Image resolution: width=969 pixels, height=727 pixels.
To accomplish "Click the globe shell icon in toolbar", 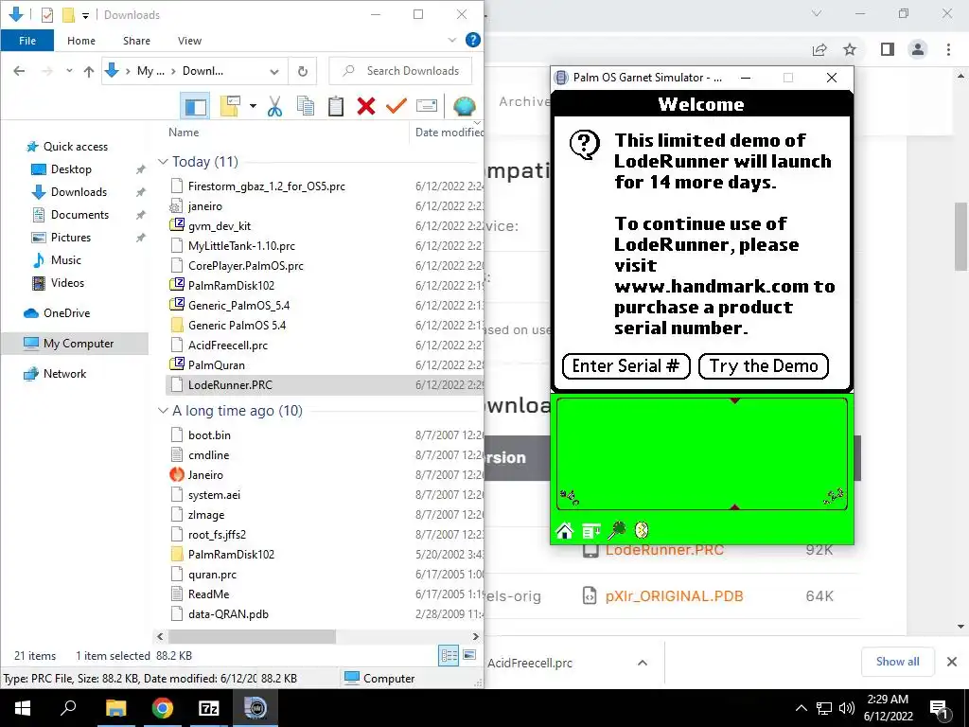I will click(x=464, y=106).
